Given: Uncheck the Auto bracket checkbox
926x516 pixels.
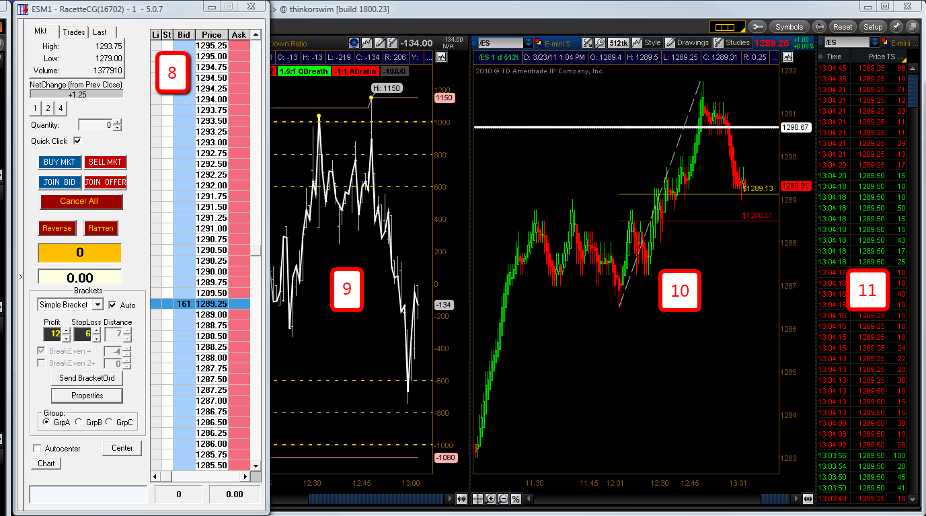Looking at the screenshot, I should (x=112, y=305).
